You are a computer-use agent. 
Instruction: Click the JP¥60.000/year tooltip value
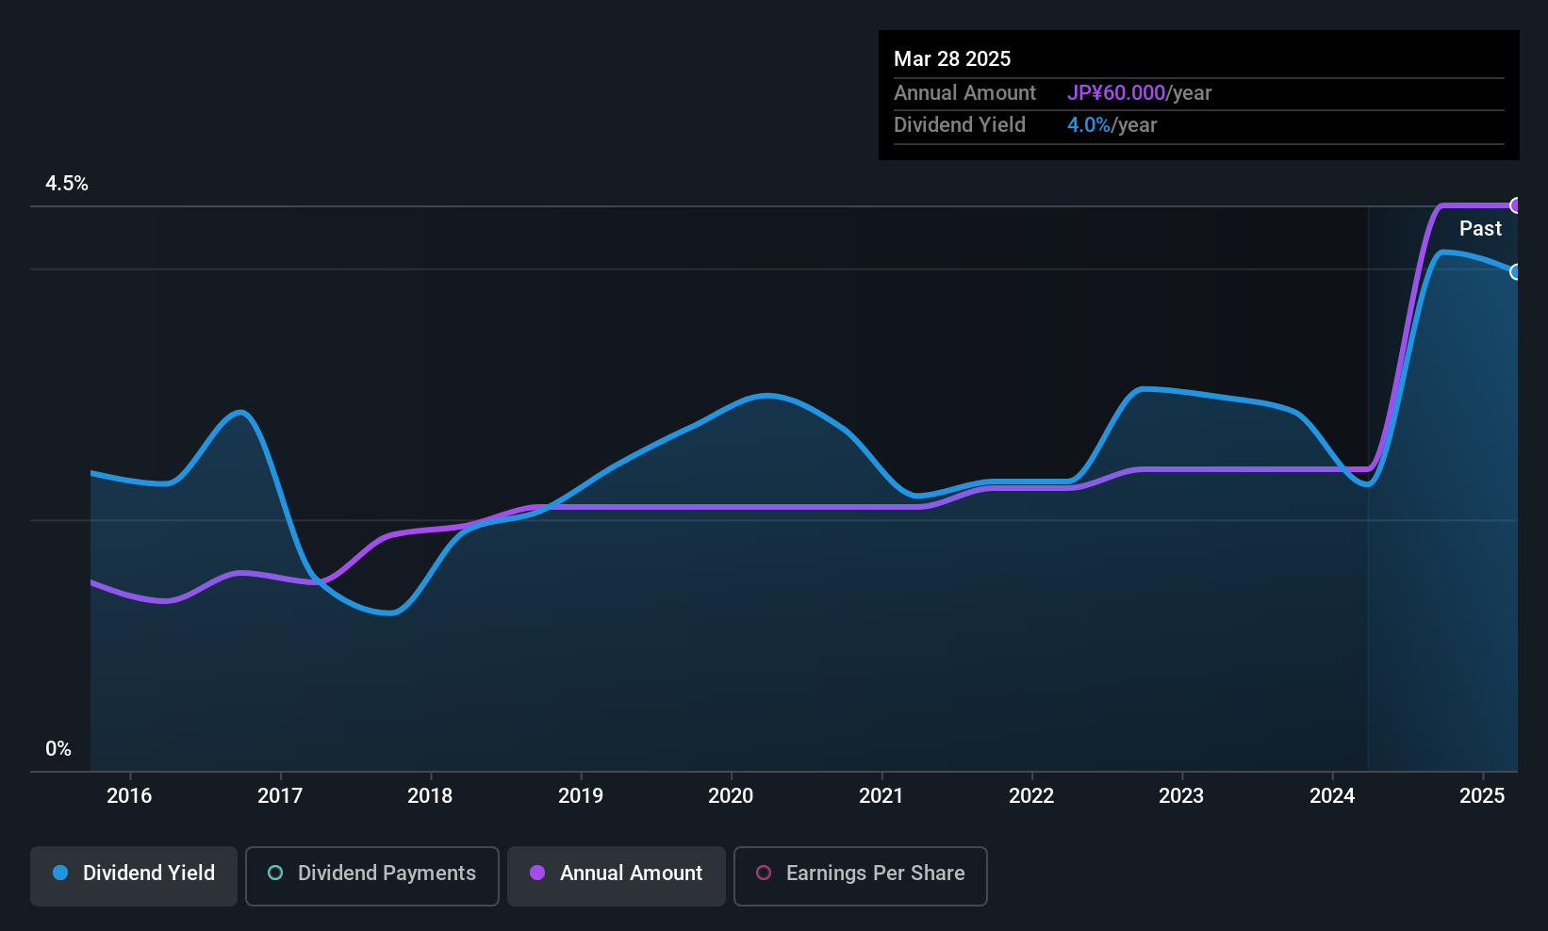1139,92
